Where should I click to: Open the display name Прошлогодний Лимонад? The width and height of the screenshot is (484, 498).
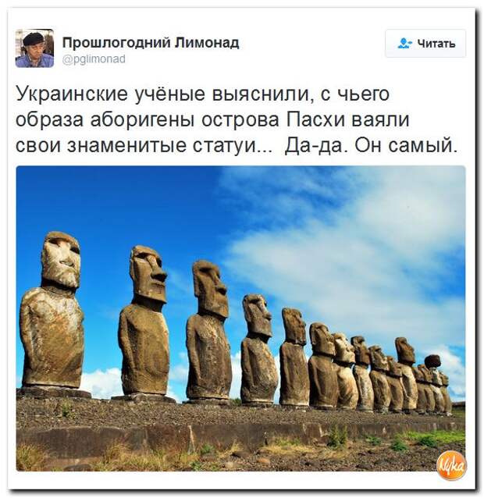click(x=151, y=43)
